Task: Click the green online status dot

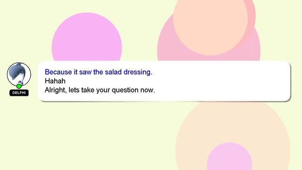Action: click(x=19, y=86)
